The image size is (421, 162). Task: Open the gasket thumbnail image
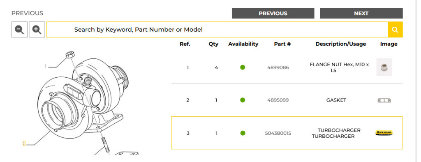click(x=384, y=100)
